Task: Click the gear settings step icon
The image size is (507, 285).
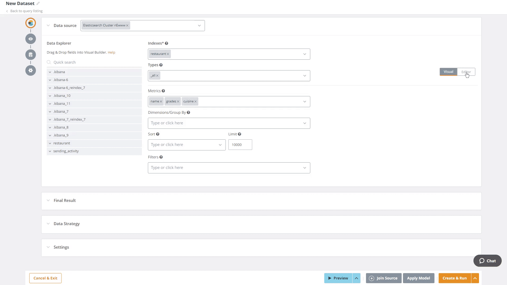Action: point(31,70)
